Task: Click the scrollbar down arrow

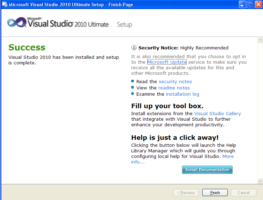Action: [260, 181]
